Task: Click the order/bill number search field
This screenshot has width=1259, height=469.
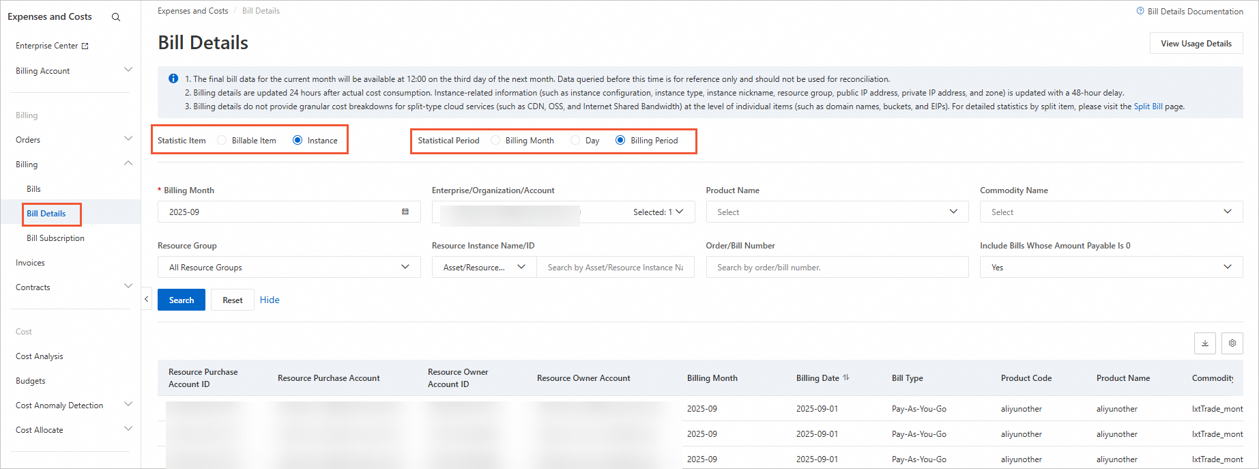Action: coord(837,267)
